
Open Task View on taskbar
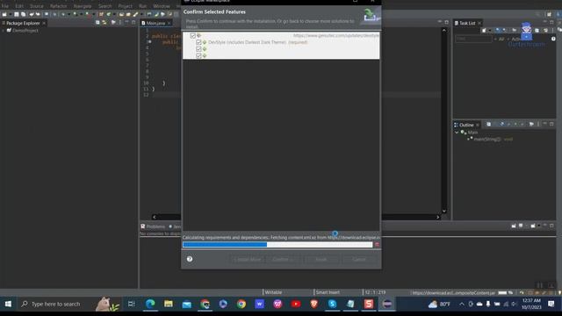(131, 305)
